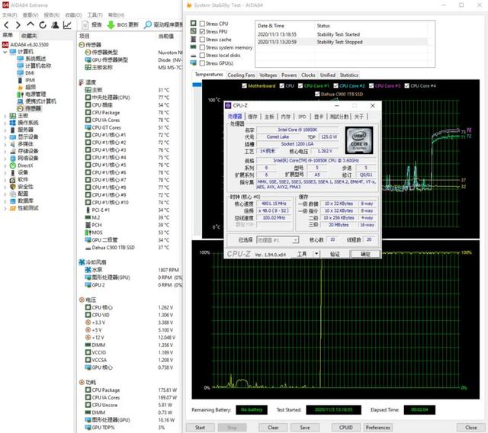Open the 缓存 tab in CPU-Z

point(252,117)
